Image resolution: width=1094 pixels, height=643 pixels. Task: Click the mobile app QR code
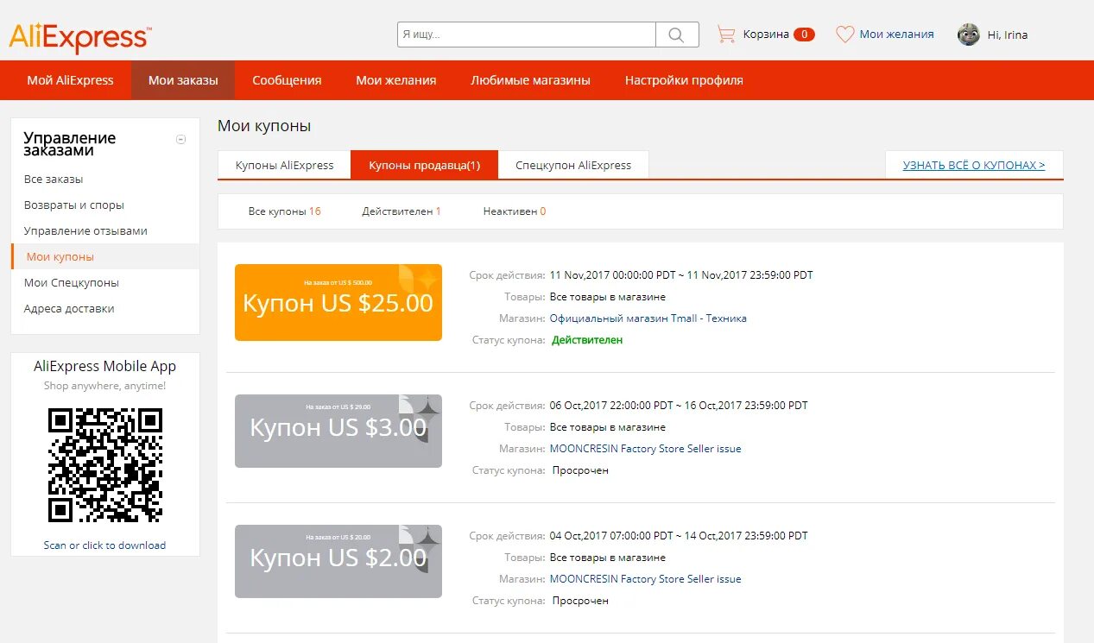coord(105,464)
